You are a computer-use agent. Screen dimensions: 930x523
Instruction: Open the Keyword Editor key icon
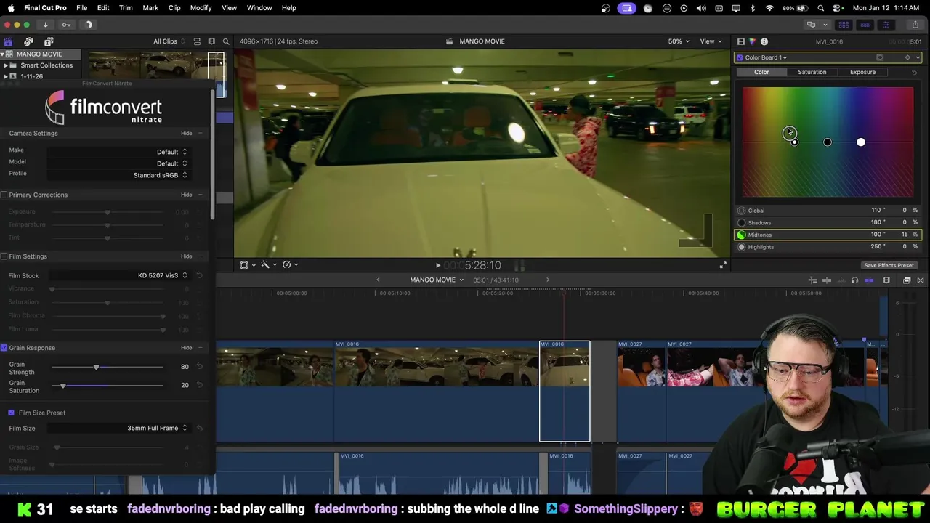[66, 25]
